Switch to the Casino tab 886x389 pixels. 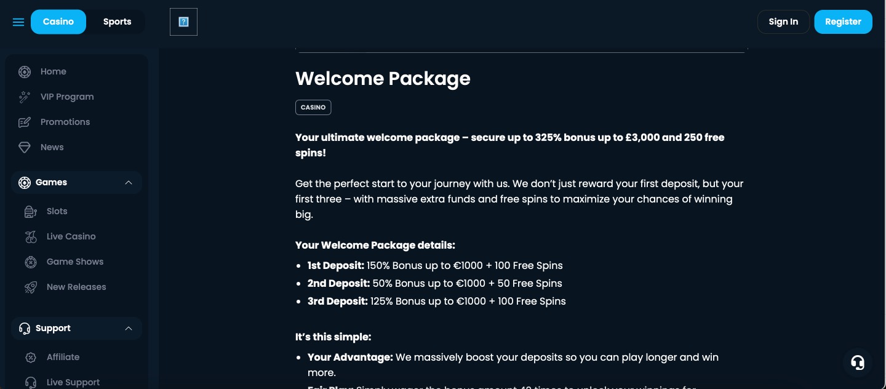coord(58,22)
